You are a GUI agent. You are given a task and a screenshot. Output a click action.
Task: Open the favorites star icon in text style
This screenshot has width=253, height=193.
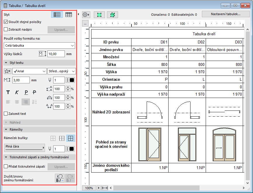coord(8,71)
